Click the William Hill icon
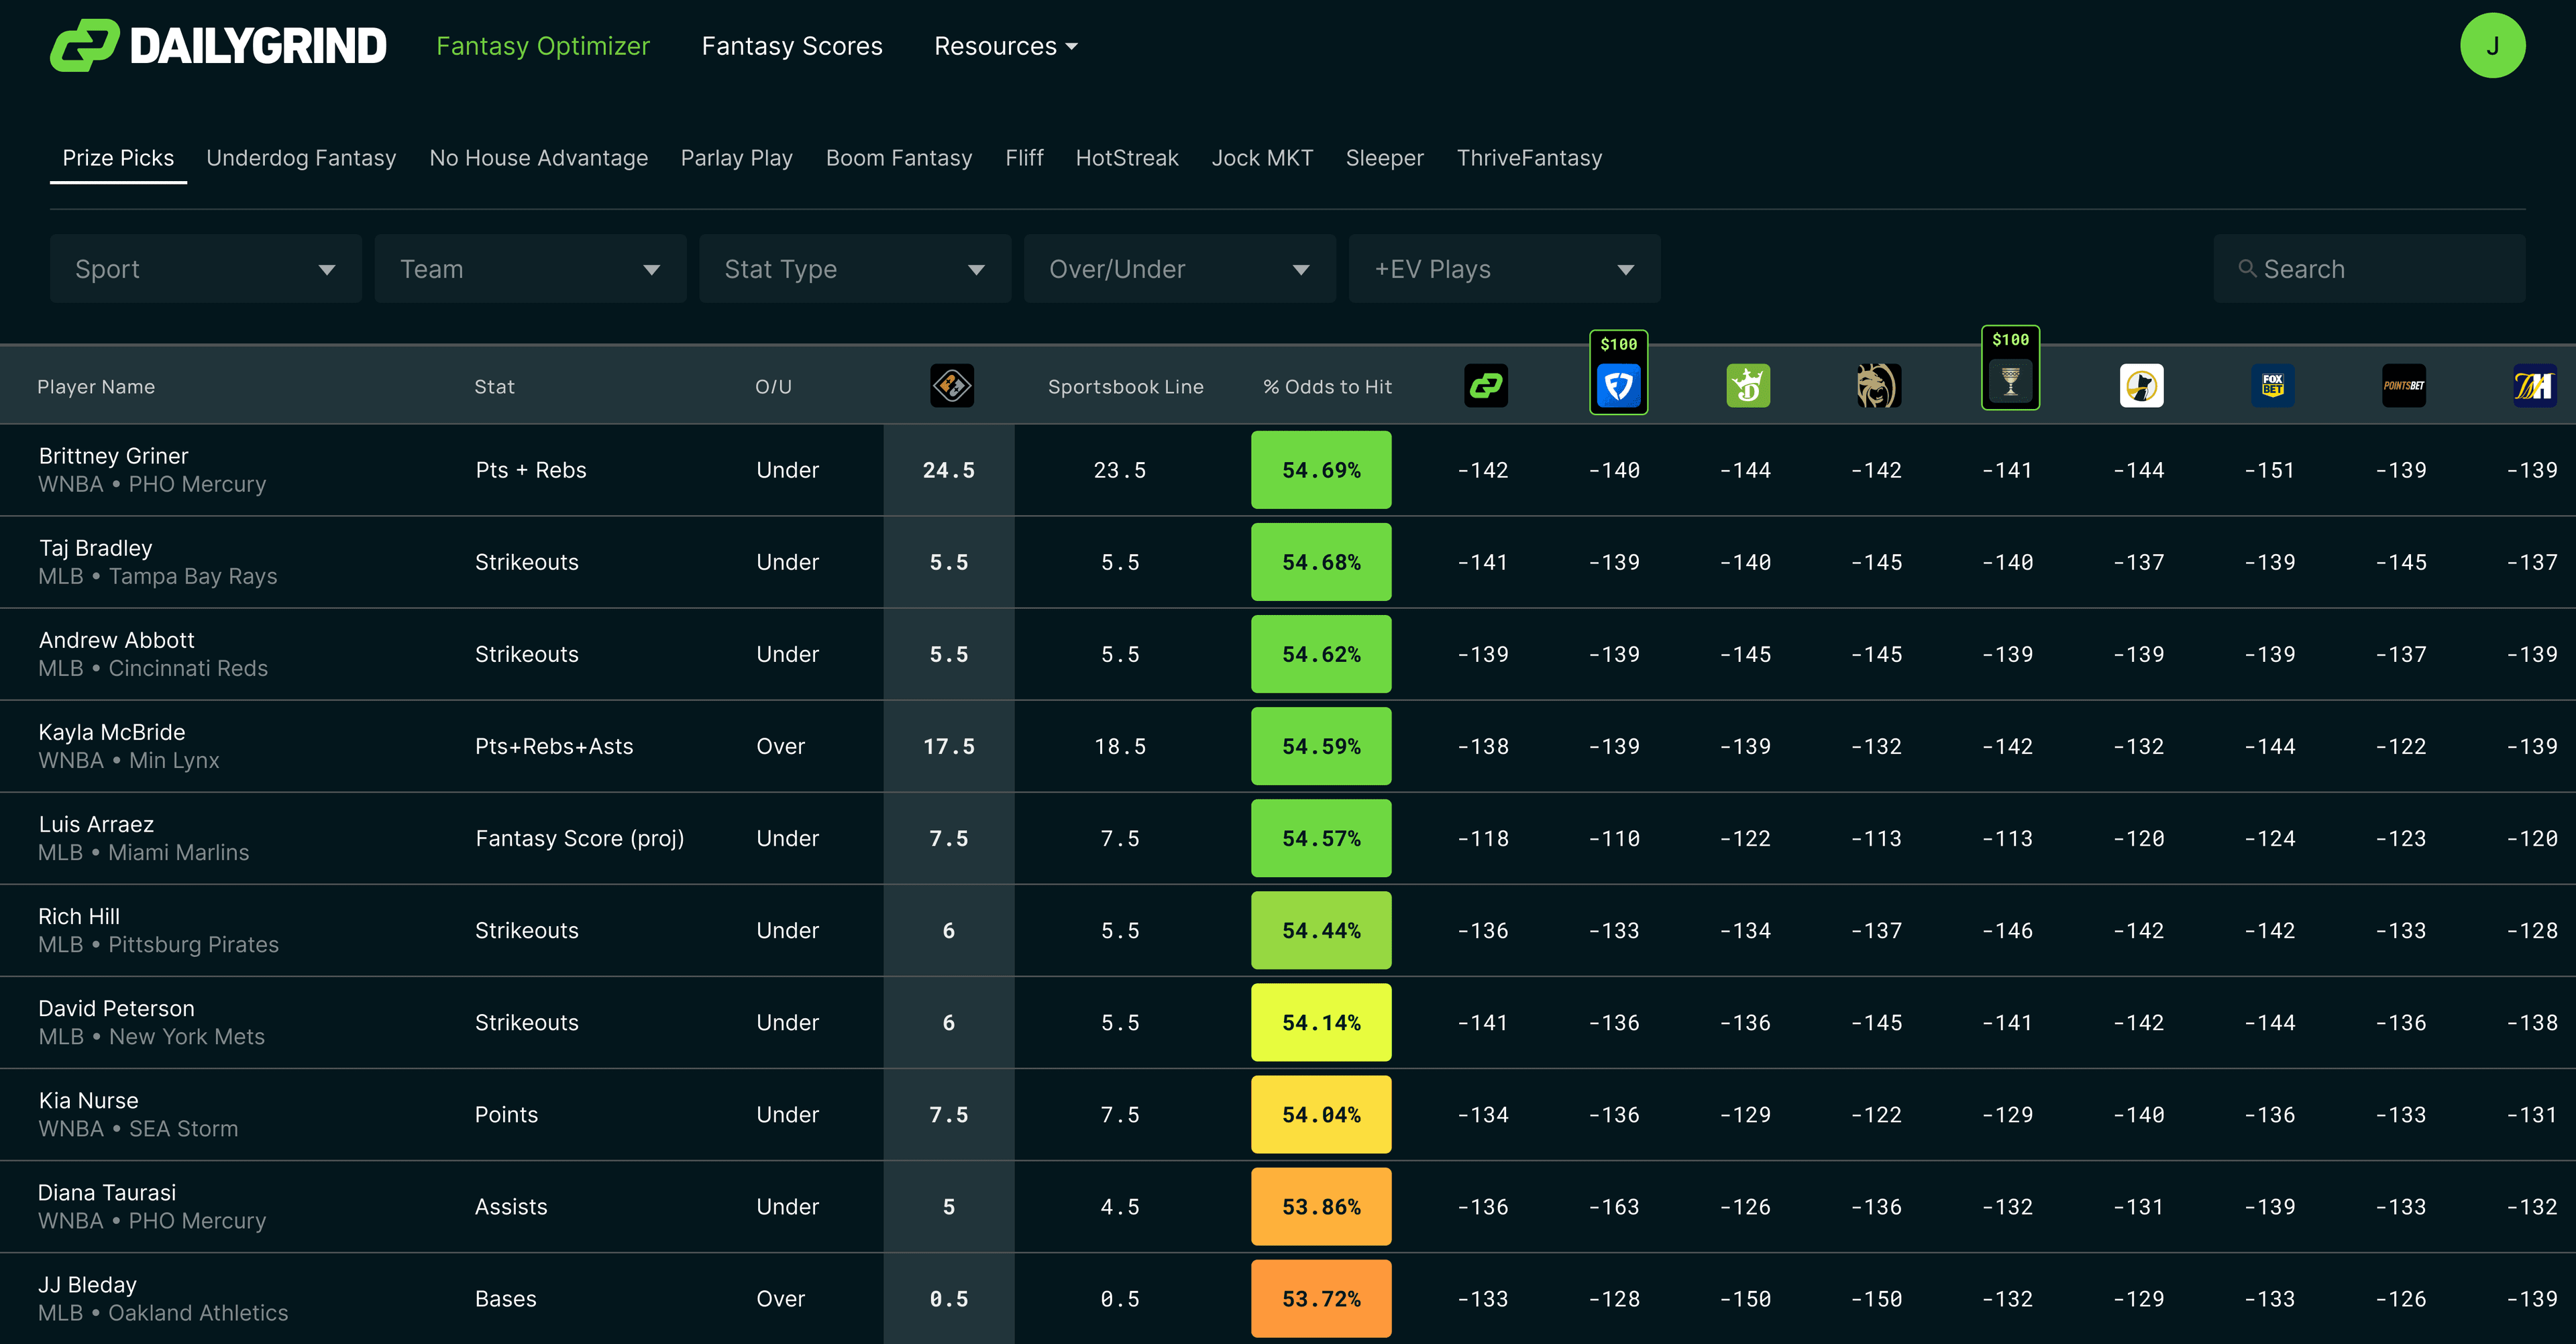The height and width of the screenshot is (1344, 2576). point(2534,386)
